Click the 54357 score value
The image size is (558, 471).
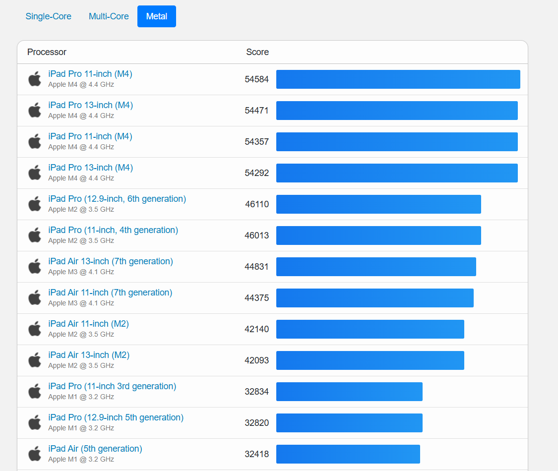(256, 142)
